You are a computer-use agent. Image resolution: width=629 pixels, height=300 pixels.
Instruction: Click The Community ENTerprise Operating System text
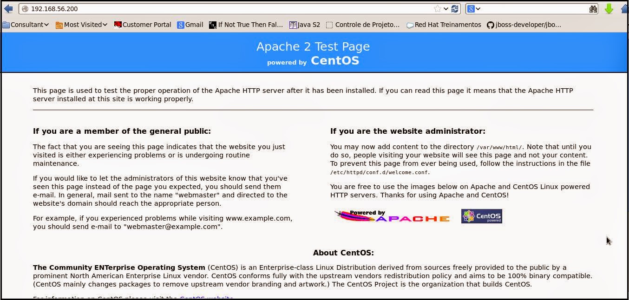coord(119,267)
